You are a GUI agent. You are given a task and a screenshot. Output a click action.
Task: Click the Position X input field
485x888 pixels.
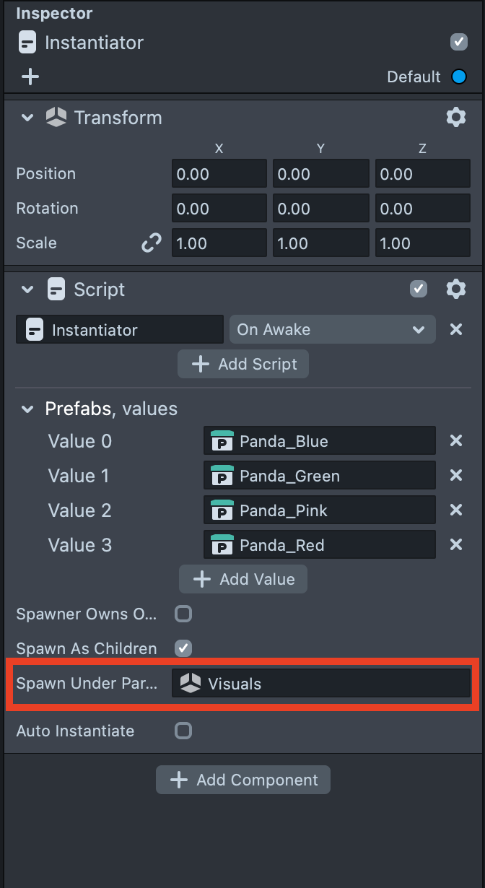point(219,174)
